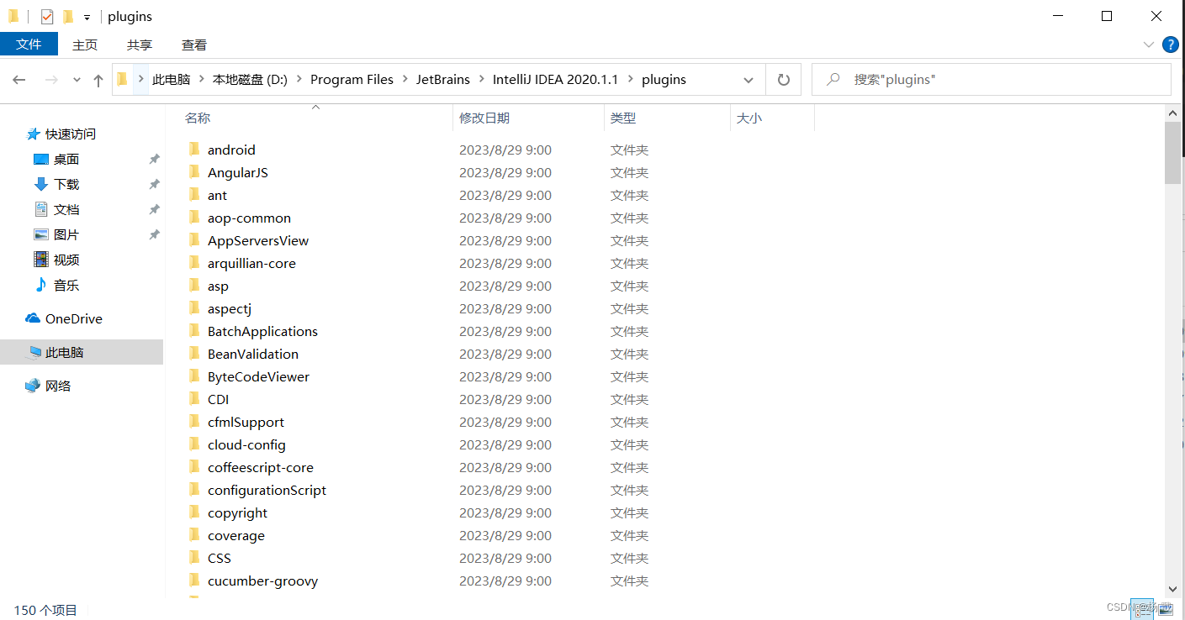Click the refresh button beside address bar

click(784, 80)
